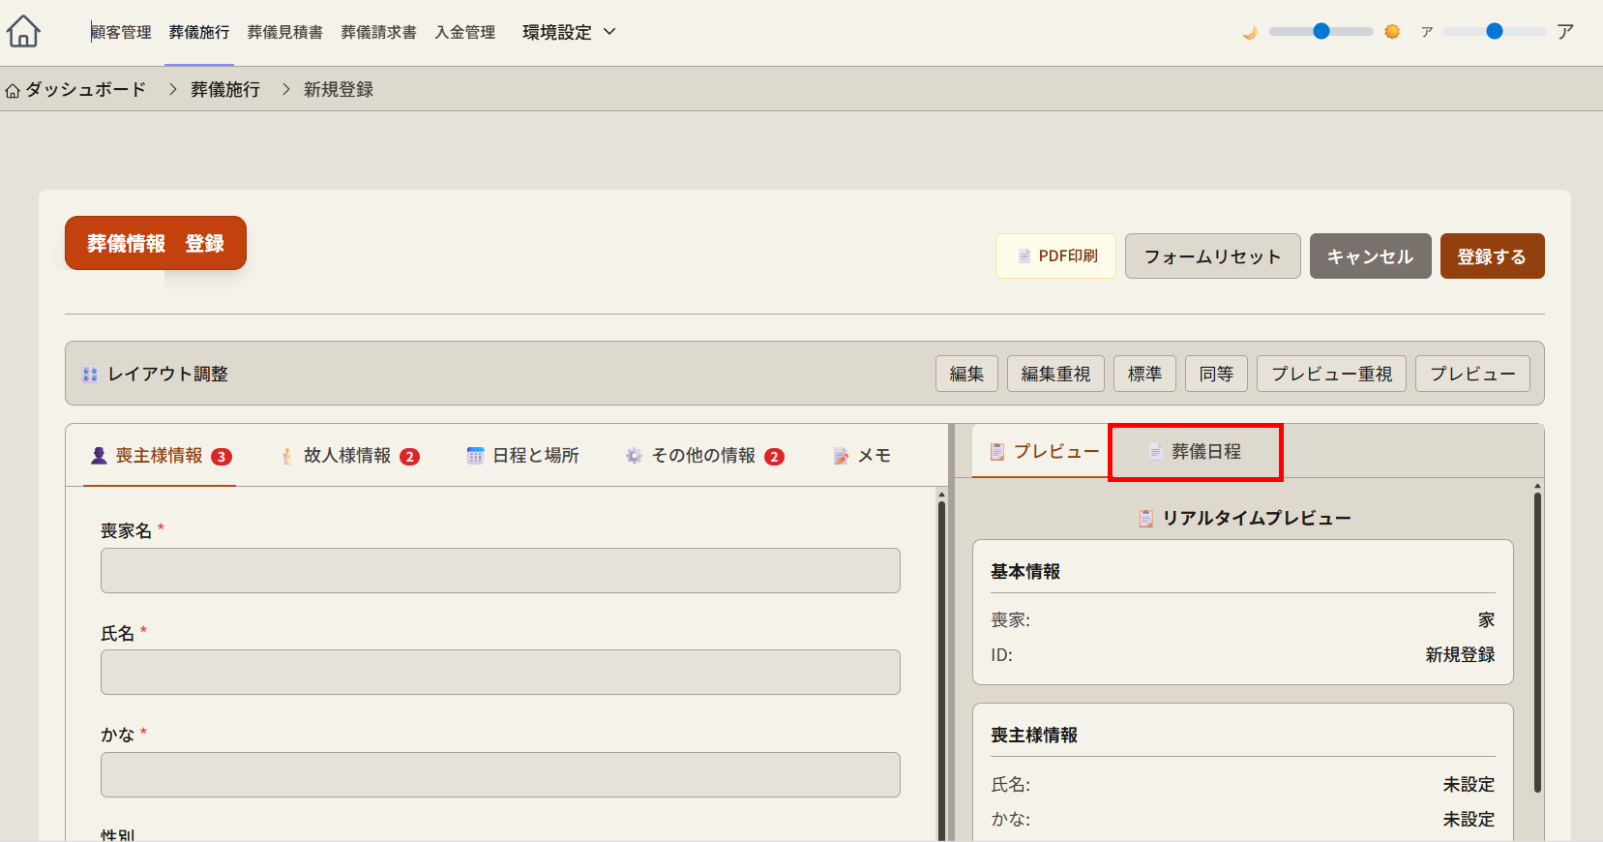Click the sun icon beside brightness slider

(x=1392, y=32)
